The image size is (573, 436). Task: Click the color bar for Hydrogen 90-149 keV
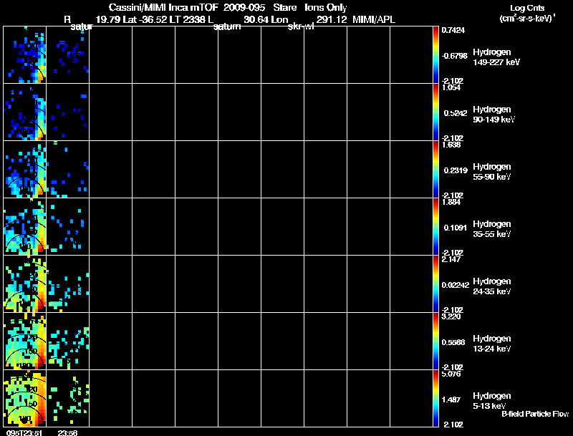click(x=435, y=112)
